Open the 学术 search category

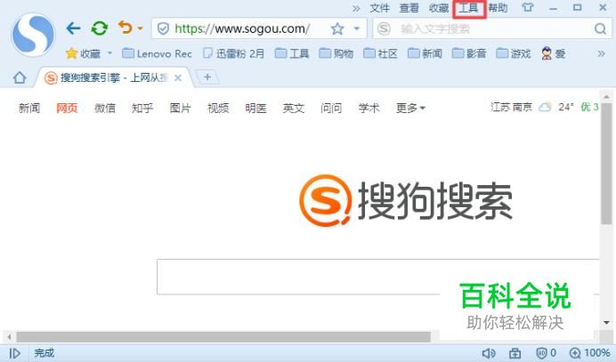coord(369,108)
